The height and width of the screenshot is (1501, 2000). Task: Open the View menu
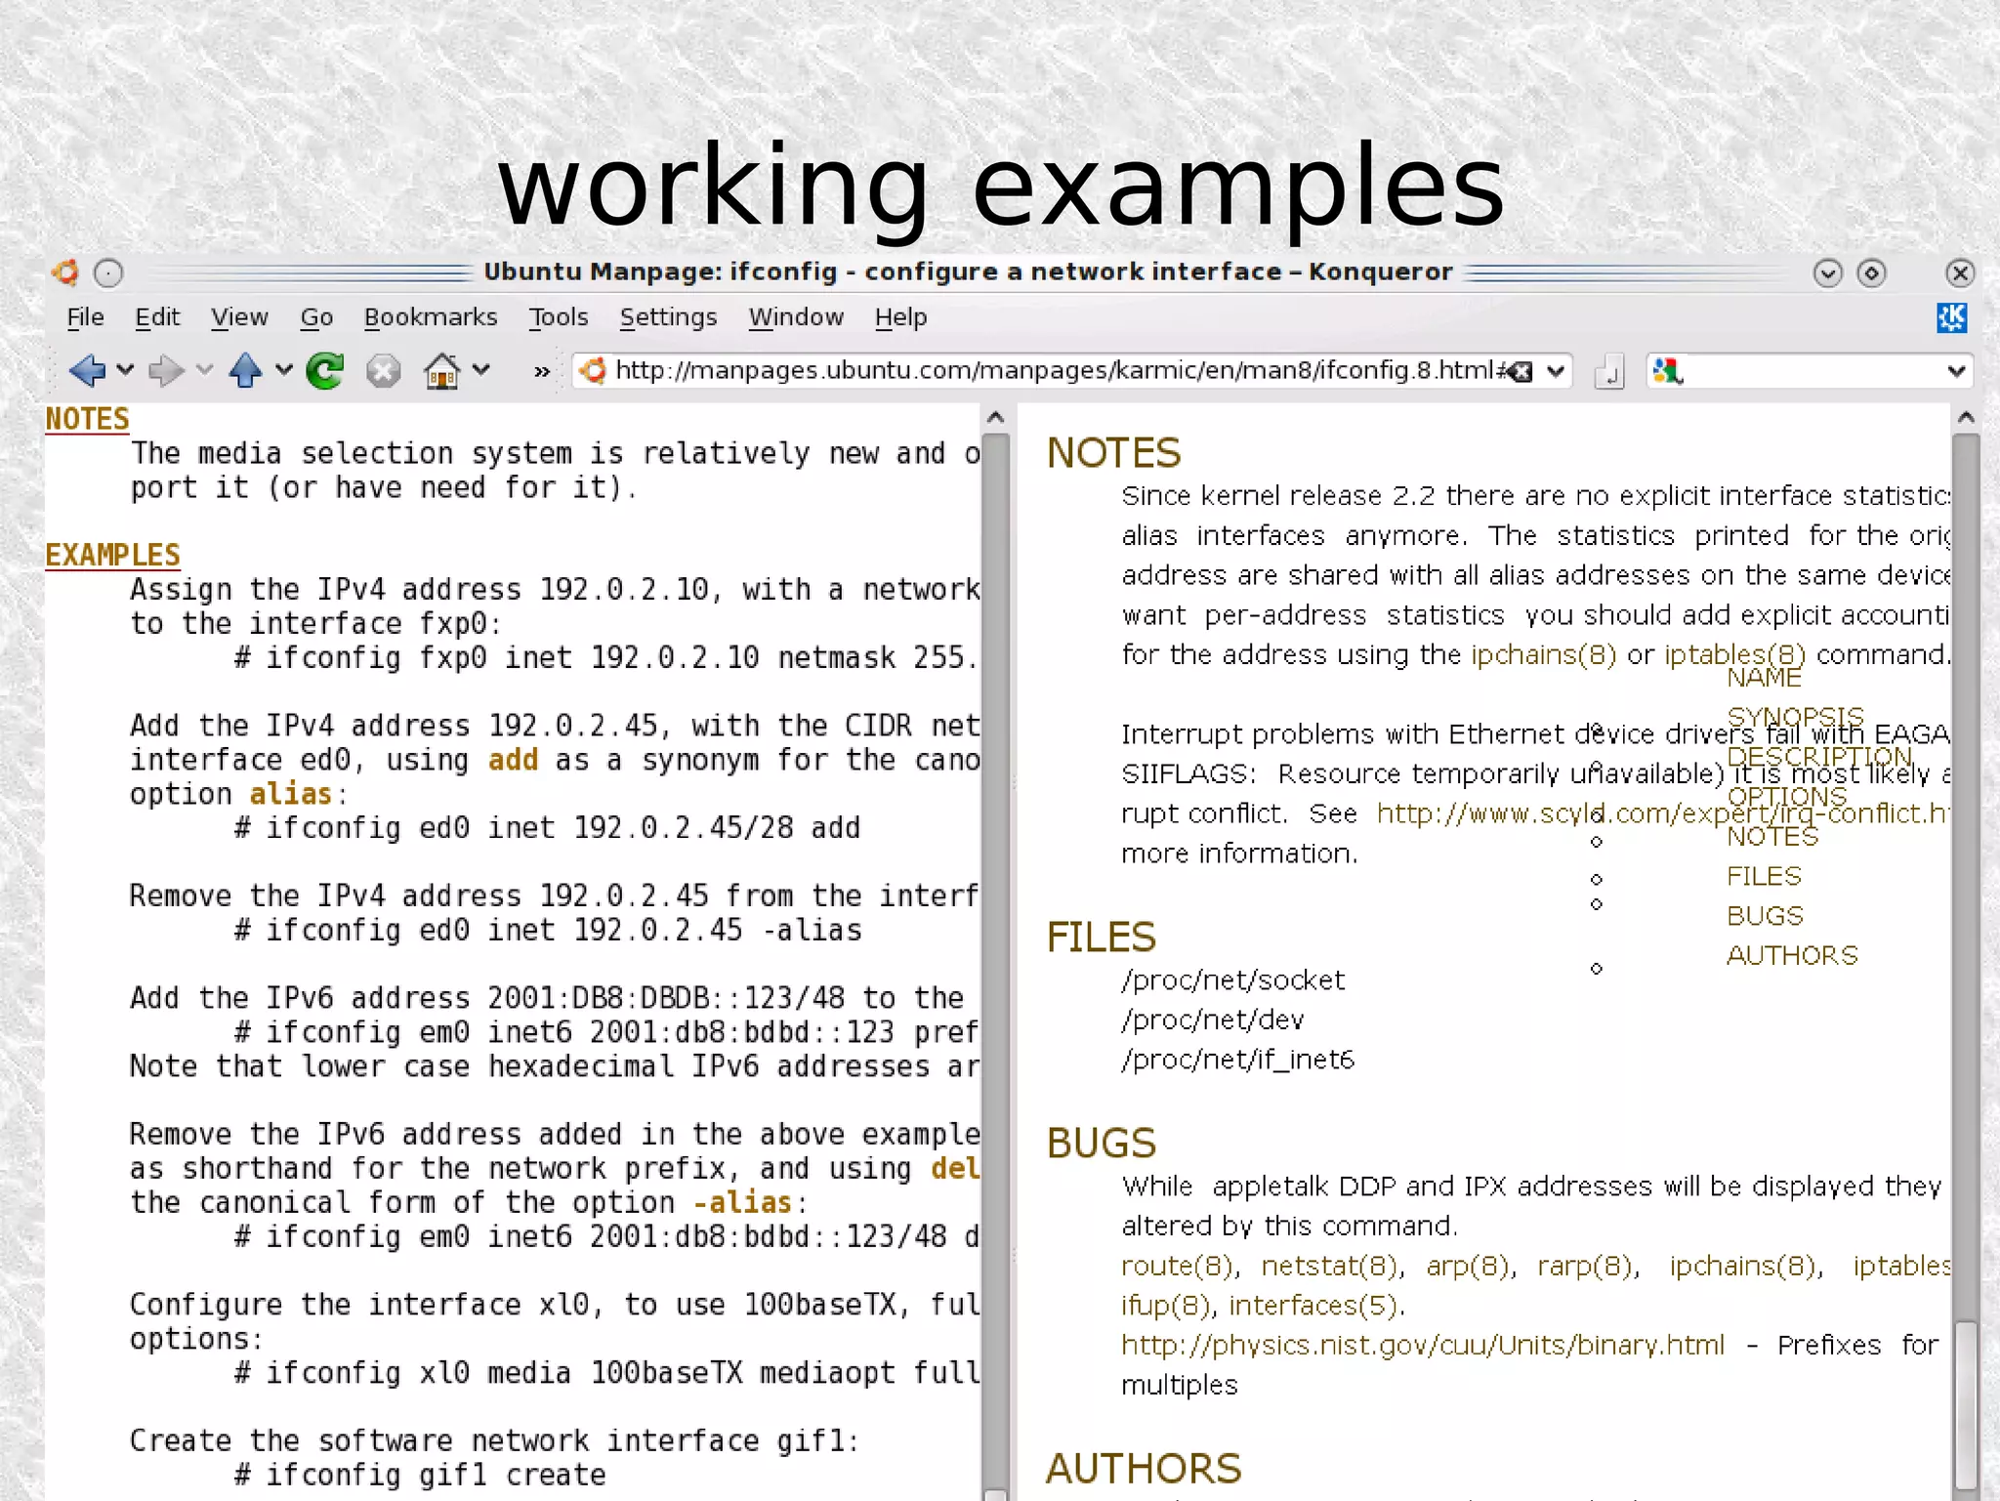239,317
